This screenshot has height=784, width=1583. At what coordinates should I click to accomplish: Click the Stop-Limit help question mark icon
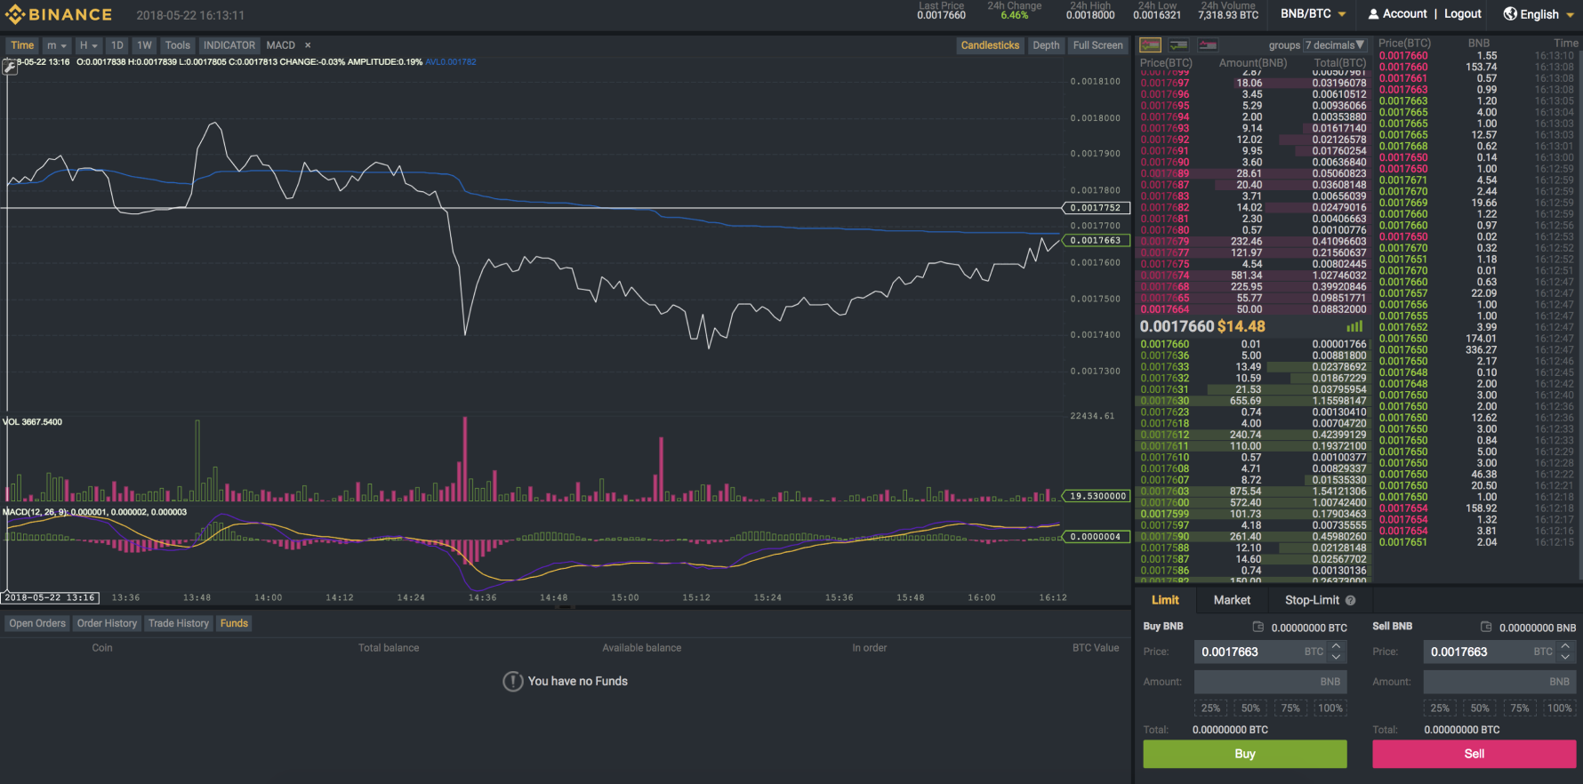[x=1350, y=600]
